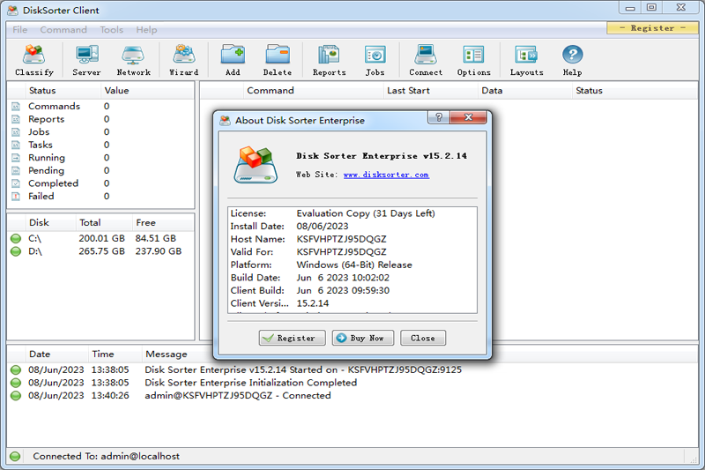Viewport: 705px width, 470px height.
Task: Click the yellow Register banner button
Action: pyautogui.click(x=653, y=28)
